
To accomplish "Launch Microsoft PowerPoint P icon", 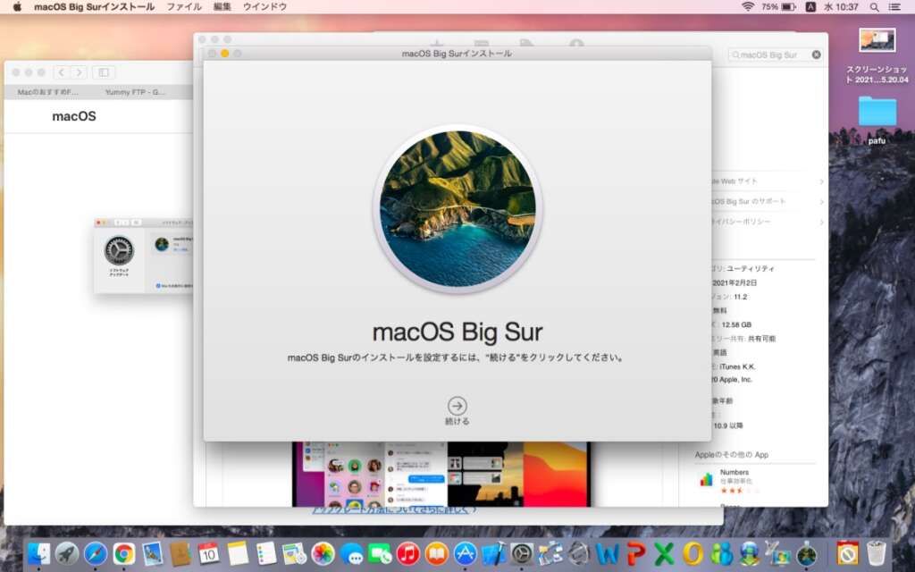I will 635,553.
